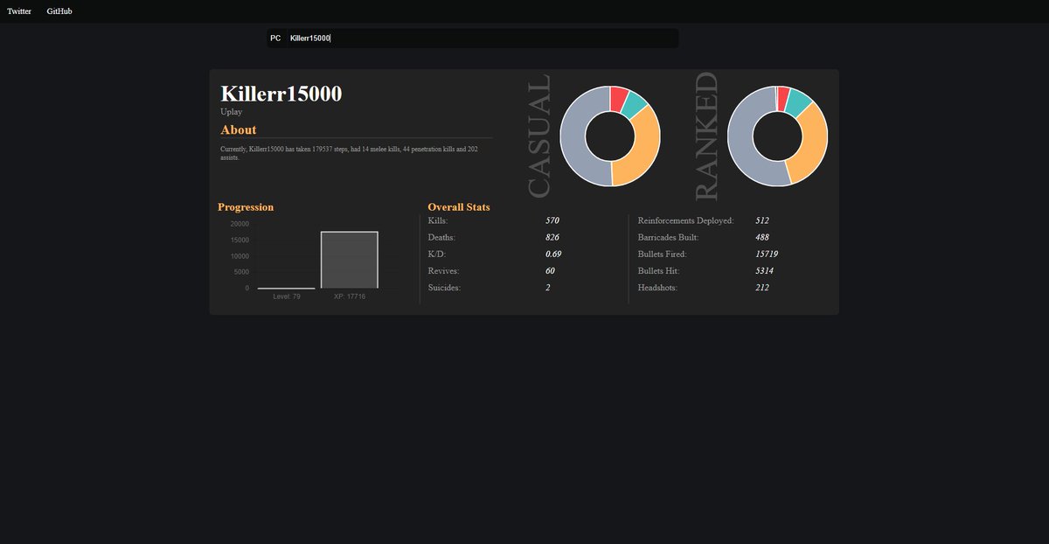Click the Kills stat label
The image size is (1049, 544).
437,220
